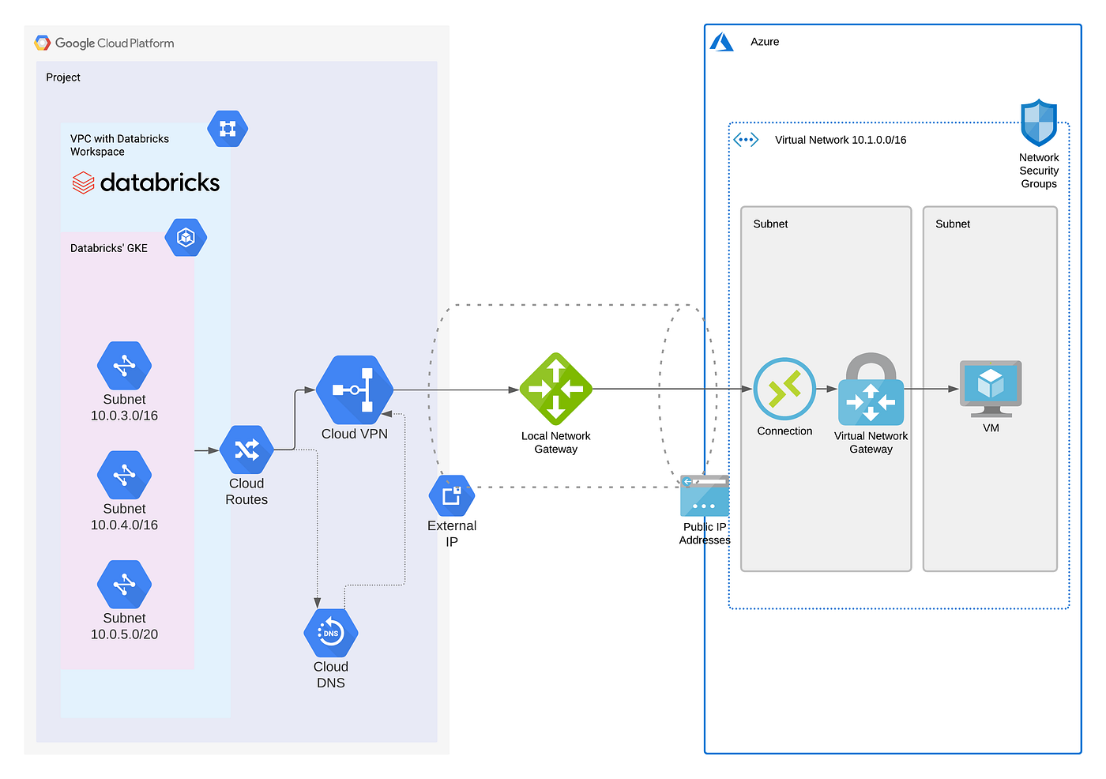Click the VPC workspace hexagon icon
Screen dimensions: 1106x779
coord(227,128)
